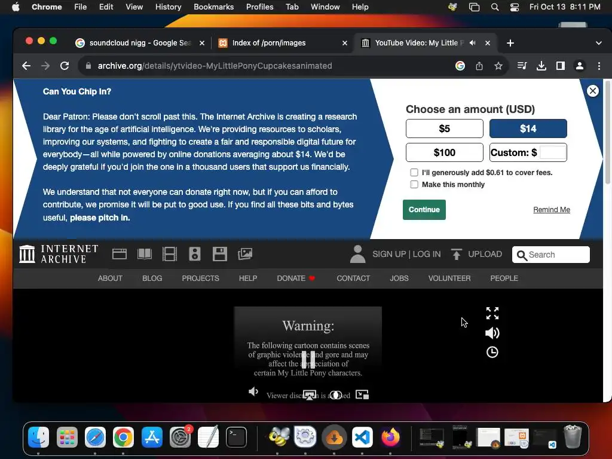Check the Make this monthly checkbox
Viewport: 612px width, 459px height.
414,184
